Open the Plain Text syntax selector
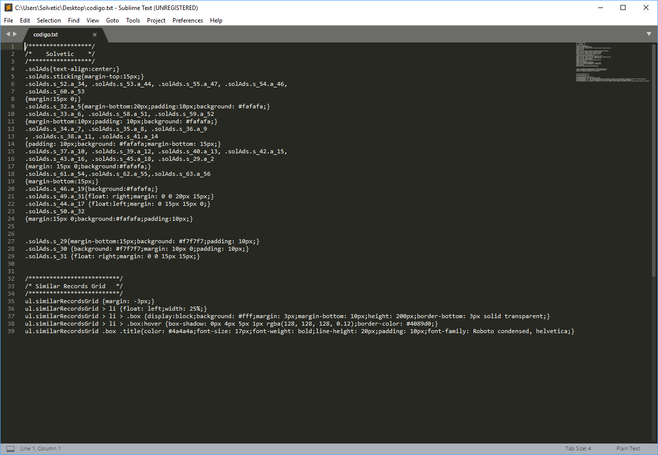 click(x=628, y=449)
